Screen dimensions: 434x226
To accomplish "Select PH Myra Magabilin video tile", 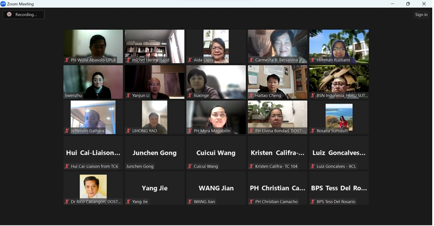I will (x=216, y=117).
